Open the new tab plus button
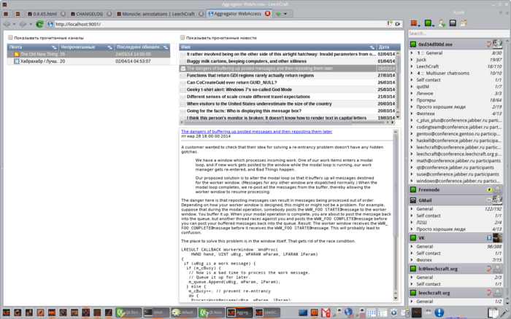The width and height of the screenshot is (511, 319). coord(279,14)
